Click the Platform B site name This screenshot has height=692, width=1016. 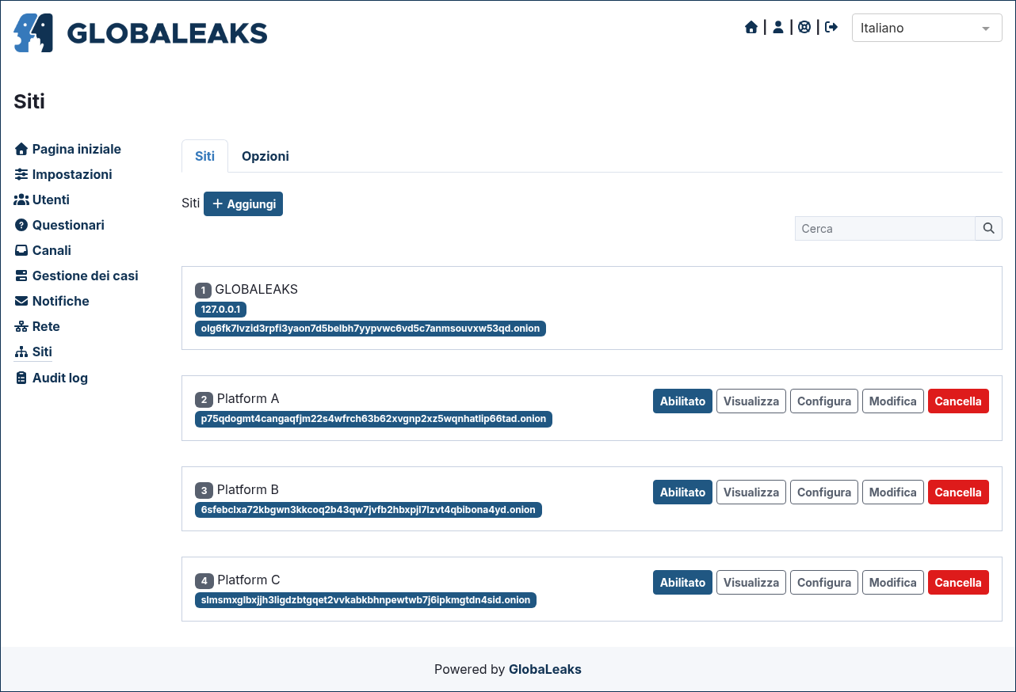click(x=248, y=489)
